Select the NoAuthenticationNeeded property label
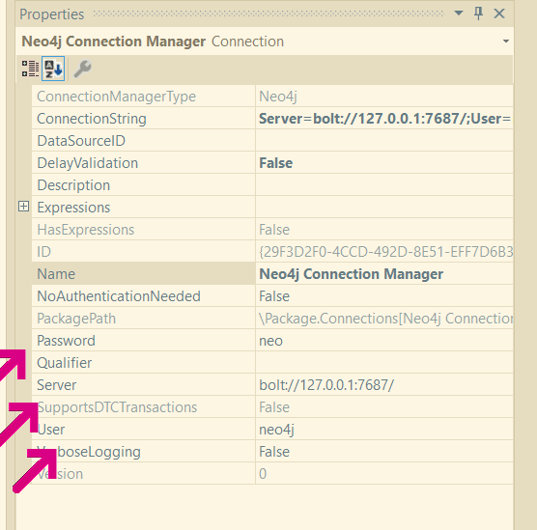The image size is (537, 530). 119,296
